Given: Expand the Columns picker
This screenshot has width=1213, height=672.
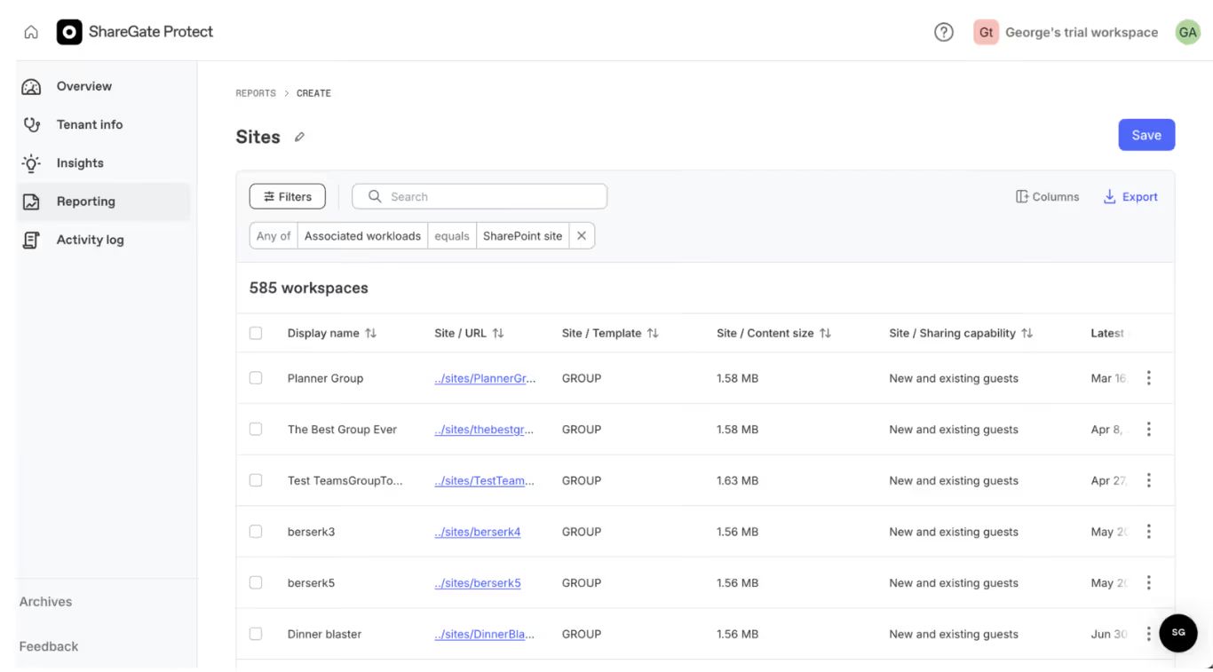Looking at the screenshot, I should point(1048,196).
